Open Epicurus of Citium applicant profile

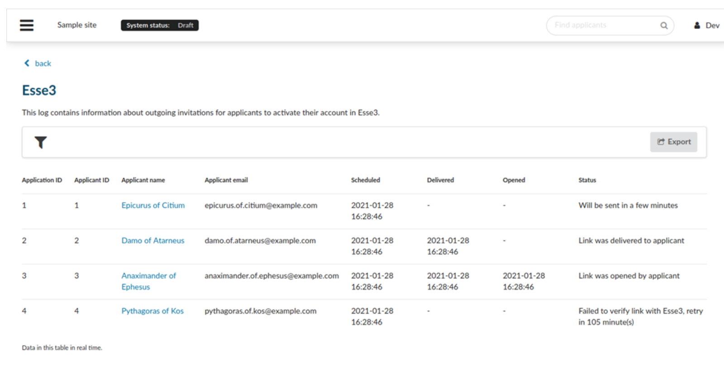tap(153, 205)
